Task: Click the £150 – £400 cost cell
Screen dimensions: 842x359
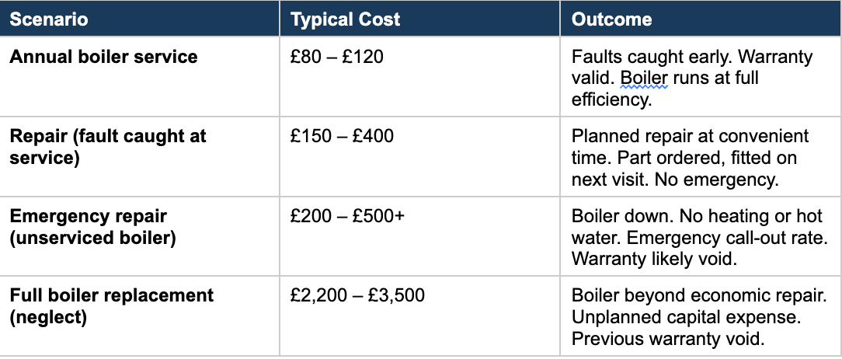Action: (x=342, y=137)
